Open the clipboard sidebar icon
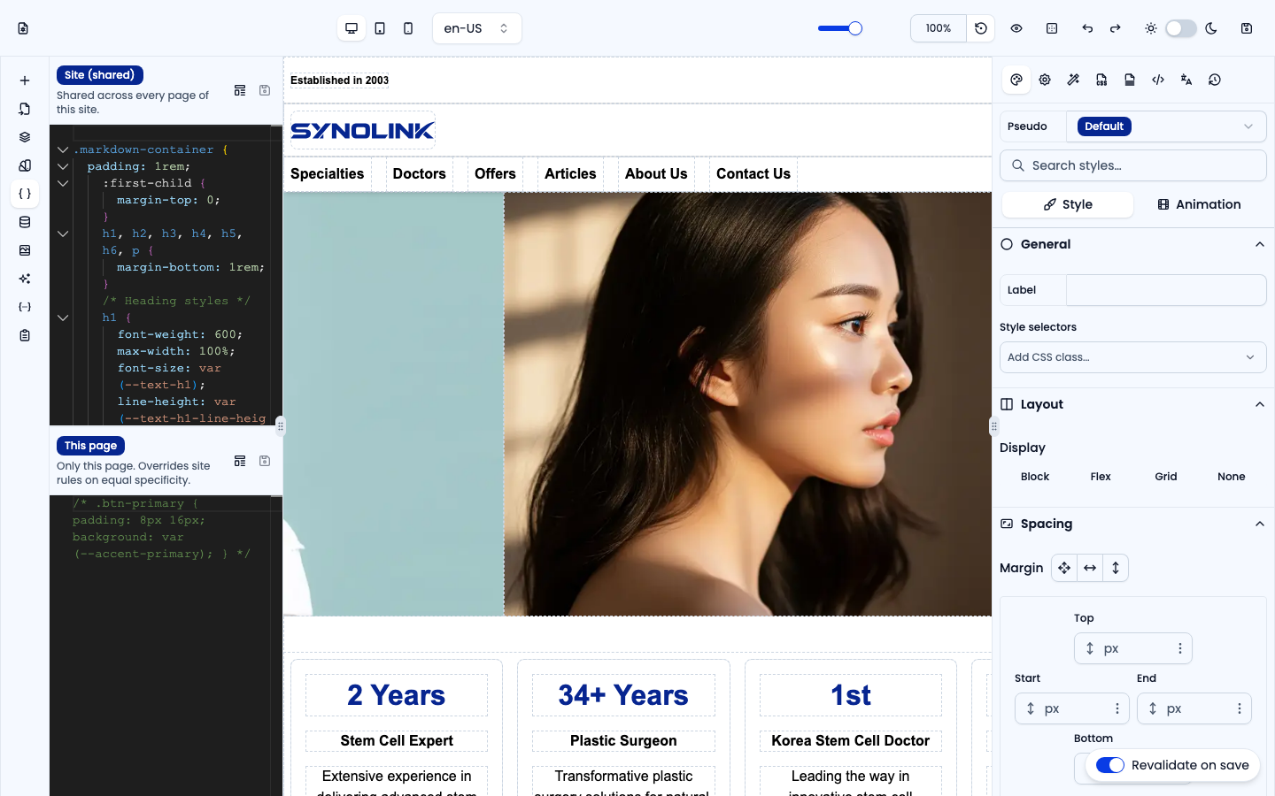The height and width of the screenshot is (796, 1275). [x=25, y=335]
